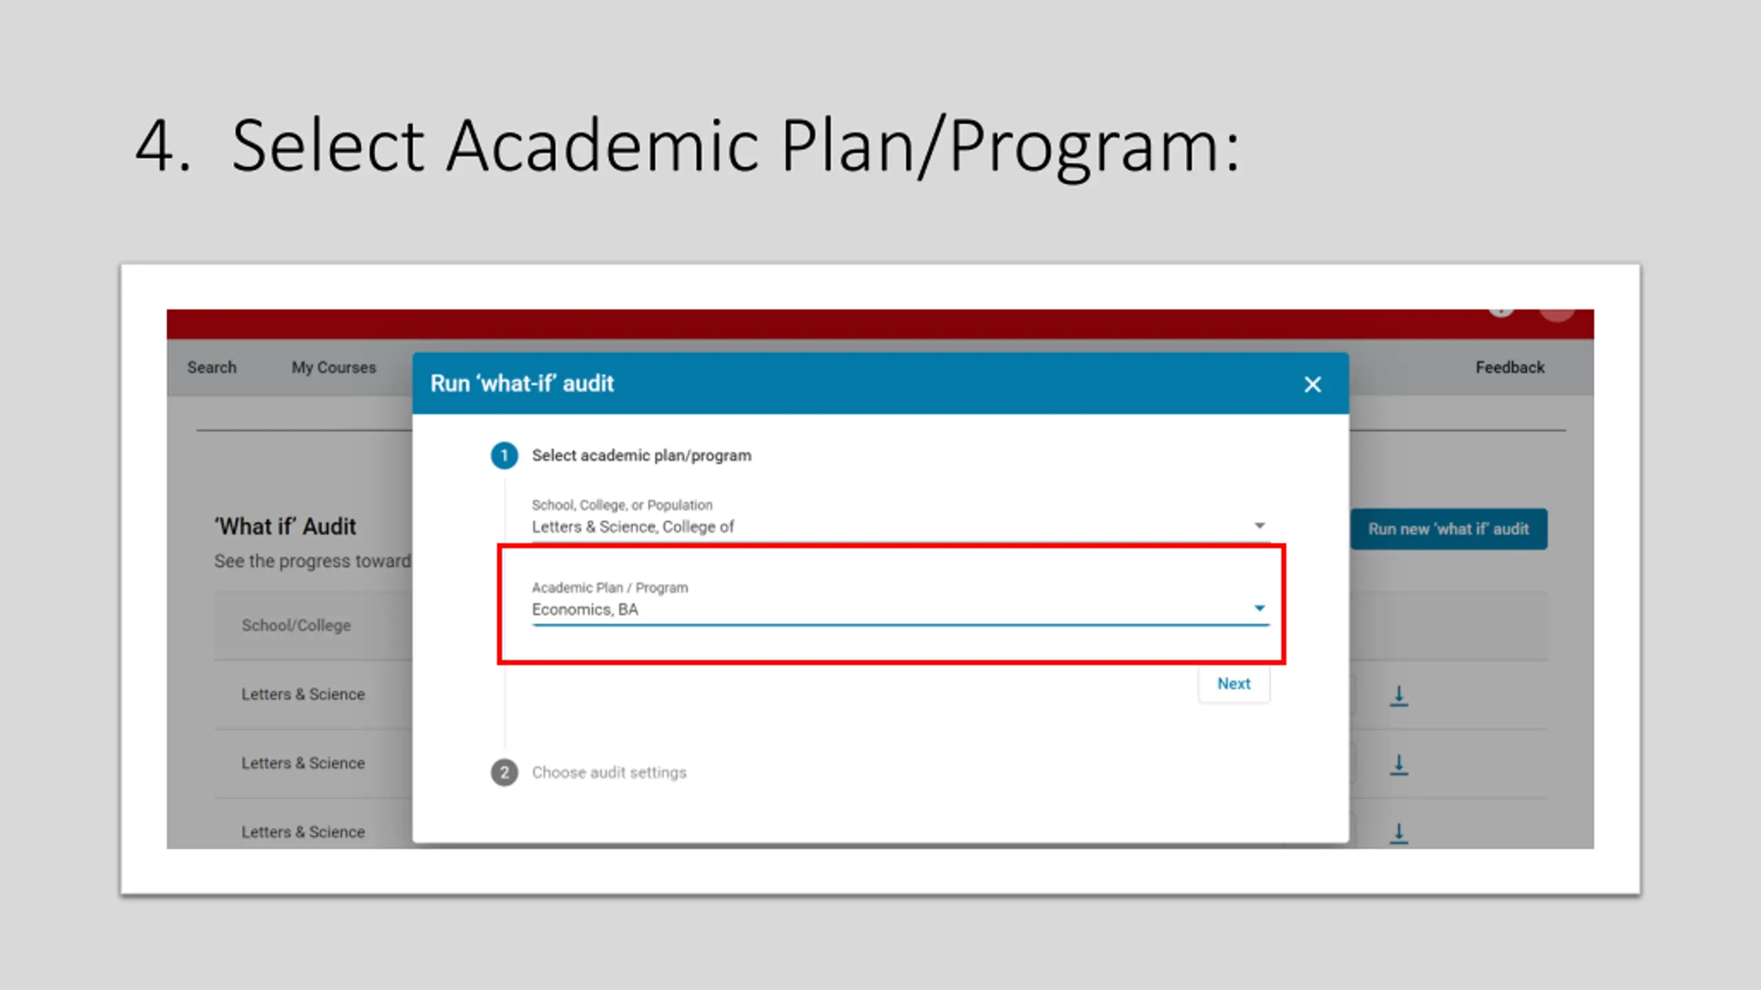Click the Select academic plan/program step heading
1761x990 pixels.
click(x=641, y=456)
